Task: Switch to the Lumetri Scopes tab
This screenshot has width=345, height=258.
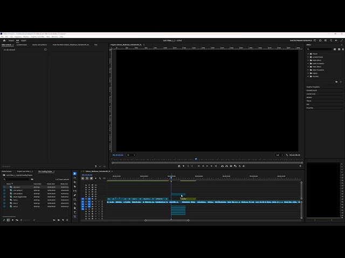Action: (x=22, y=45)
